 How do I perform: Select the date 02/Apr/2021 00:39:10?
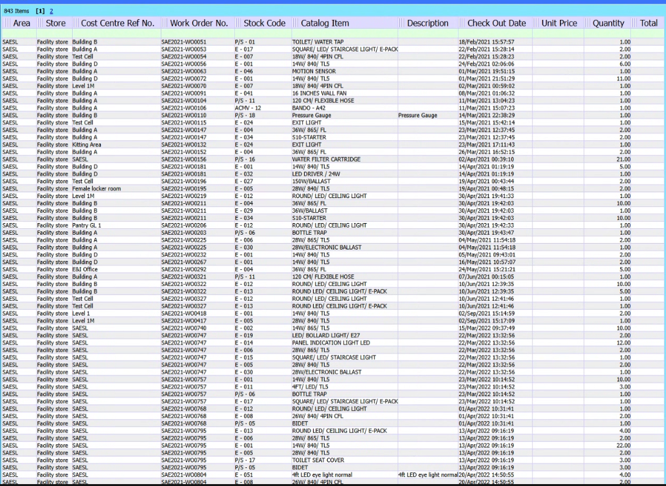487,159
